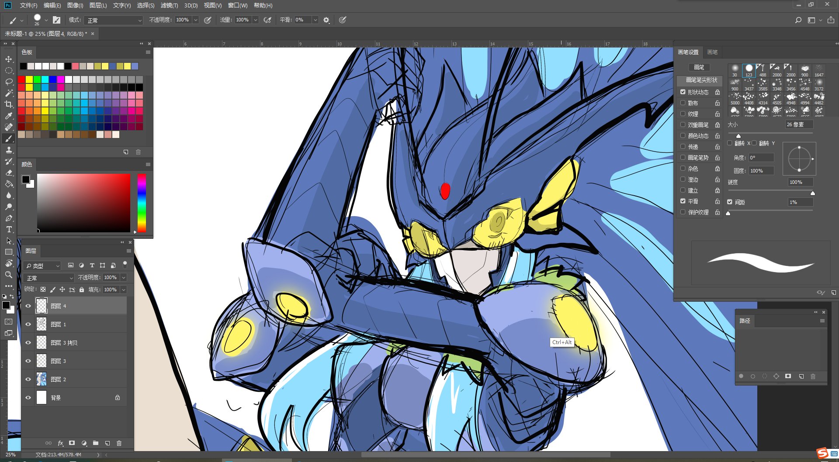Click the 角度 angle input field
This screenshot has width=839, height=462.
click(761, 158)
